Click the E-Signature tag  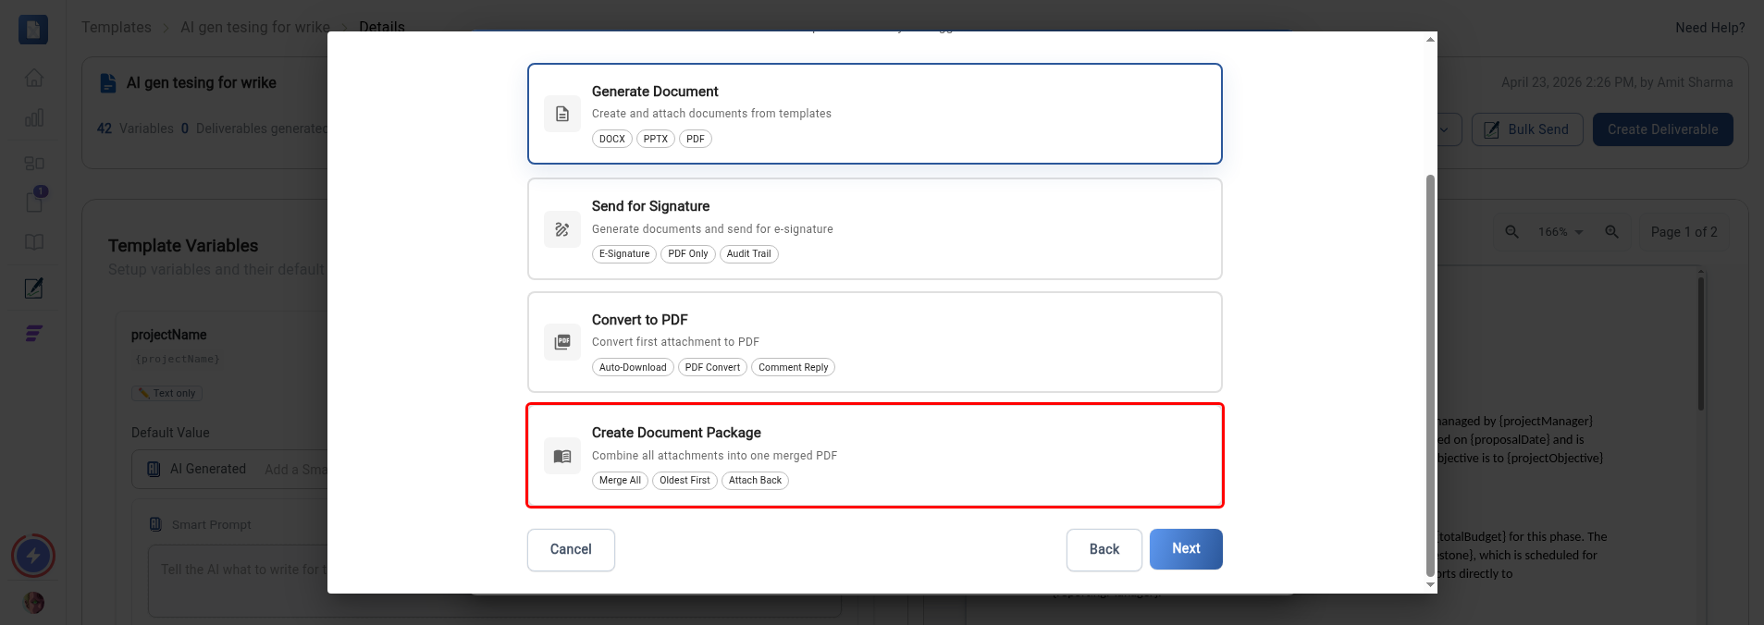point(624,254)
